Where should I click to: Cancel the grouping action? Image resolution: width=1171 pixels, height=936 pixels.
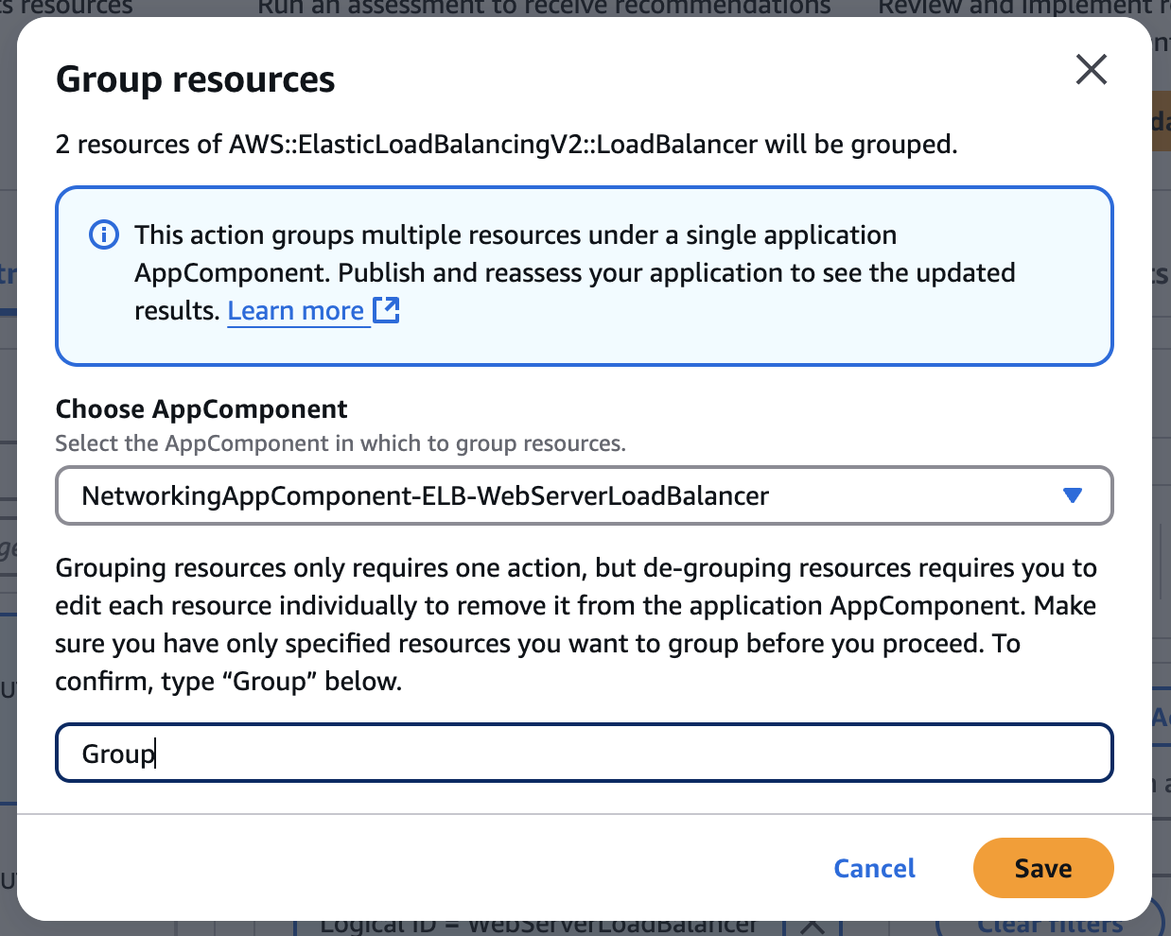(x=873, y=868)
